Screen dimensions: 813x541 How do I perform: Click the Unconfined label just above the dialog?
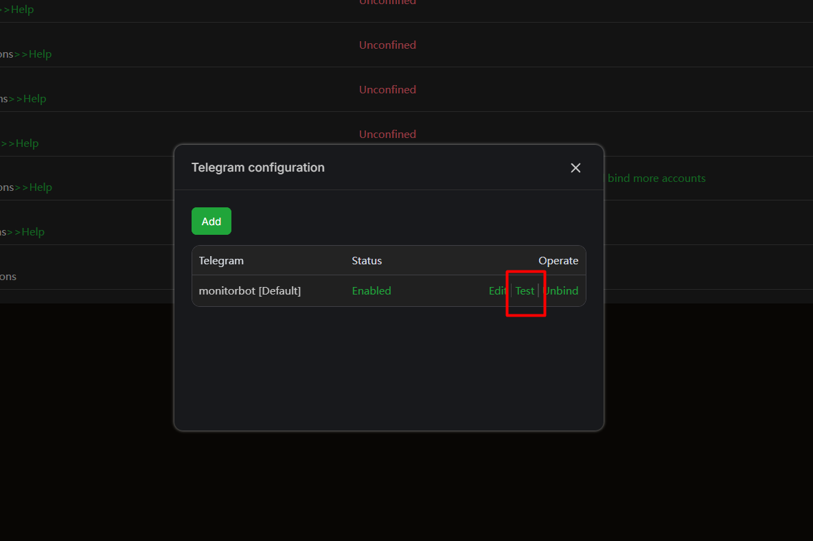(387, 134)
